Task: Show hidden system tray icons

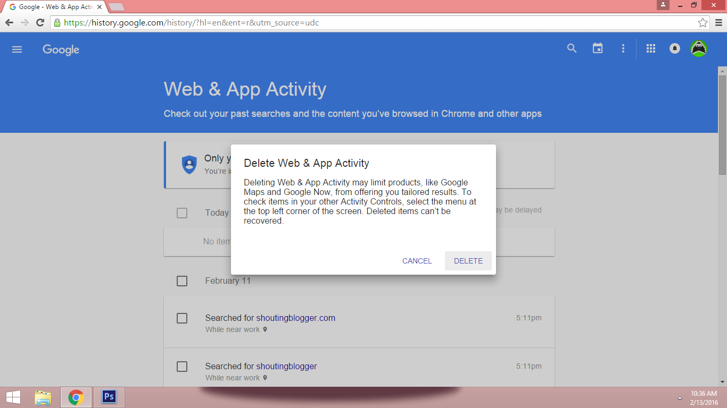Action: pos(680,398)
